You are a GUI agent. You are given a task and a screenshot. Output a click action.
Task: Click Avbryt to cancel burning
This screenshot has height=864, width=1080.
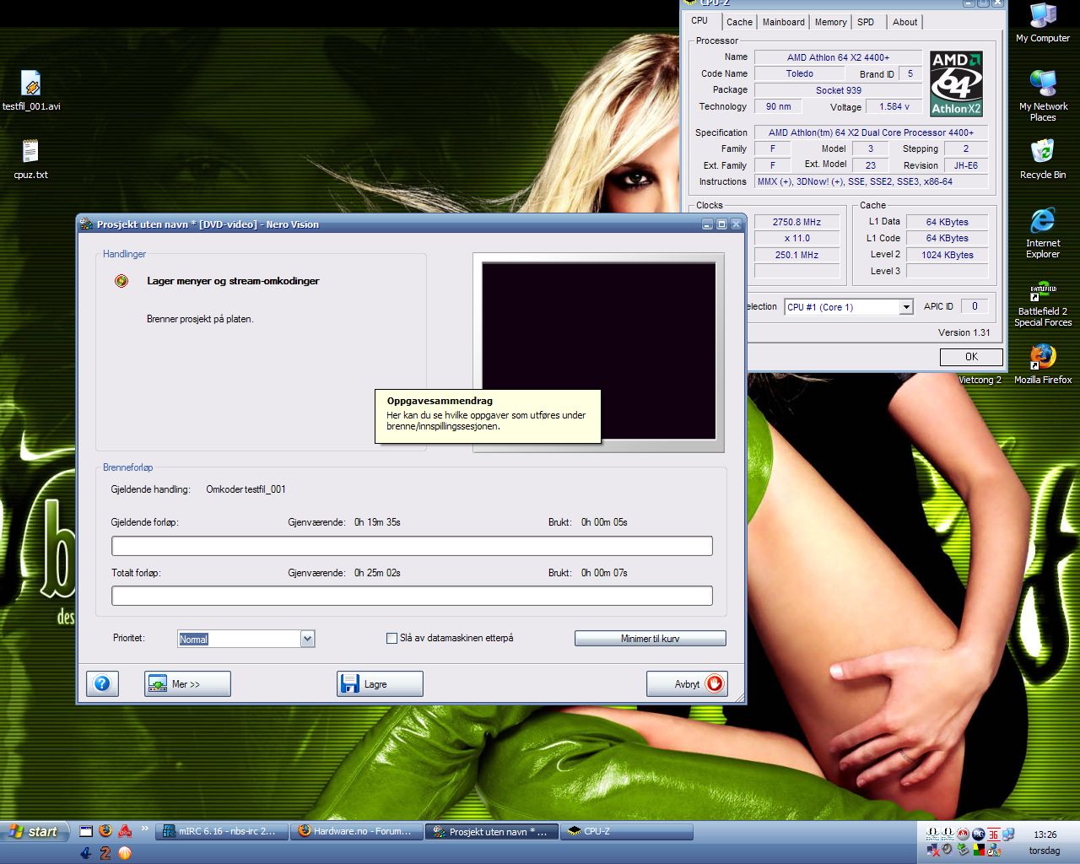click(687, 683)
